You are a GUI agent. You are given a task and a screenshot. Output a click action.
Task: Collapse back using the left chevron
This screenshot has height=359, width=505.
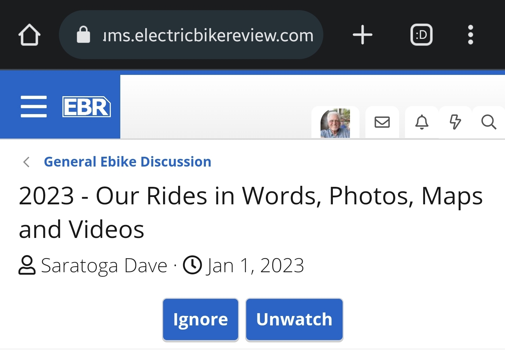click(26, 162)
